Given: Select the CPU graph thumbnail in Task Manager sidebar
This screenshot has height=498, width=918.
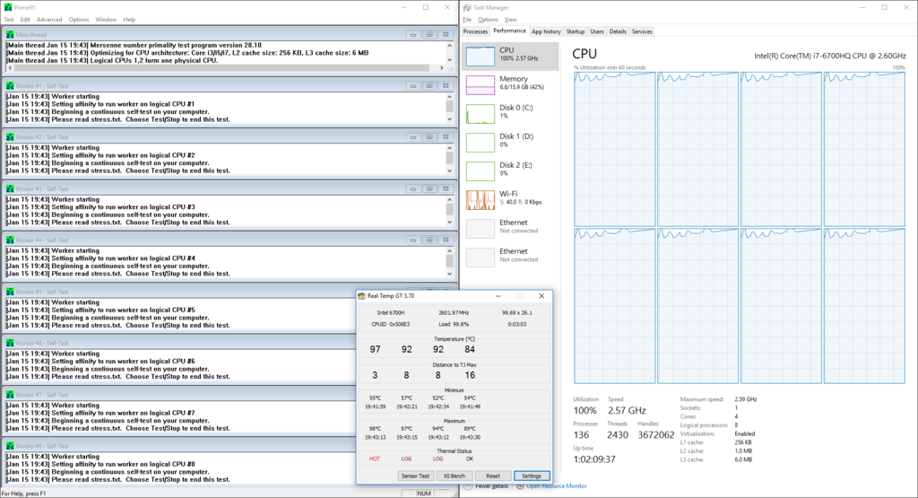Looking at the screenshot, I should click(x=481, y=57).
